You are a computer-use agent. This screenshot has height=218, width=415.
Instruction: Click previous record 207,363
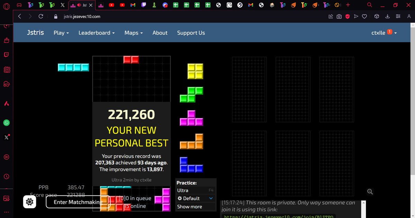click(105, 163)
